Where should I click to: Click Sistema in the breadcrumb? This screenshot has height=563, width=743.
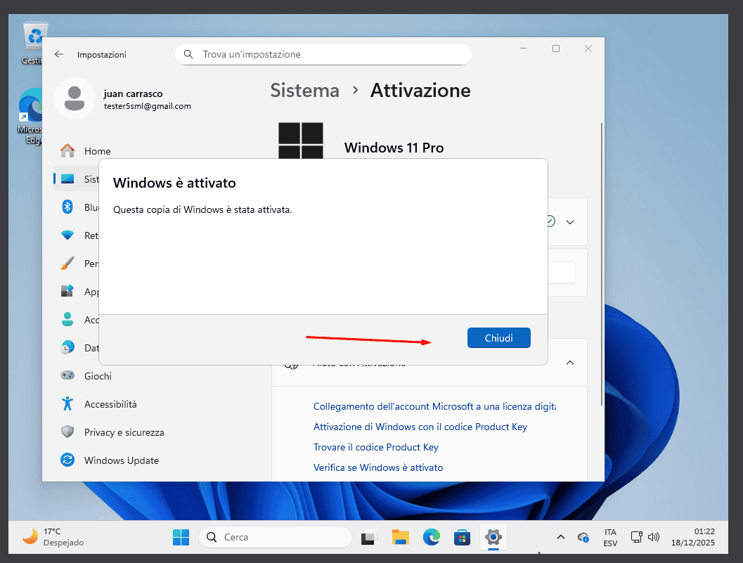[x=304, y=90]
